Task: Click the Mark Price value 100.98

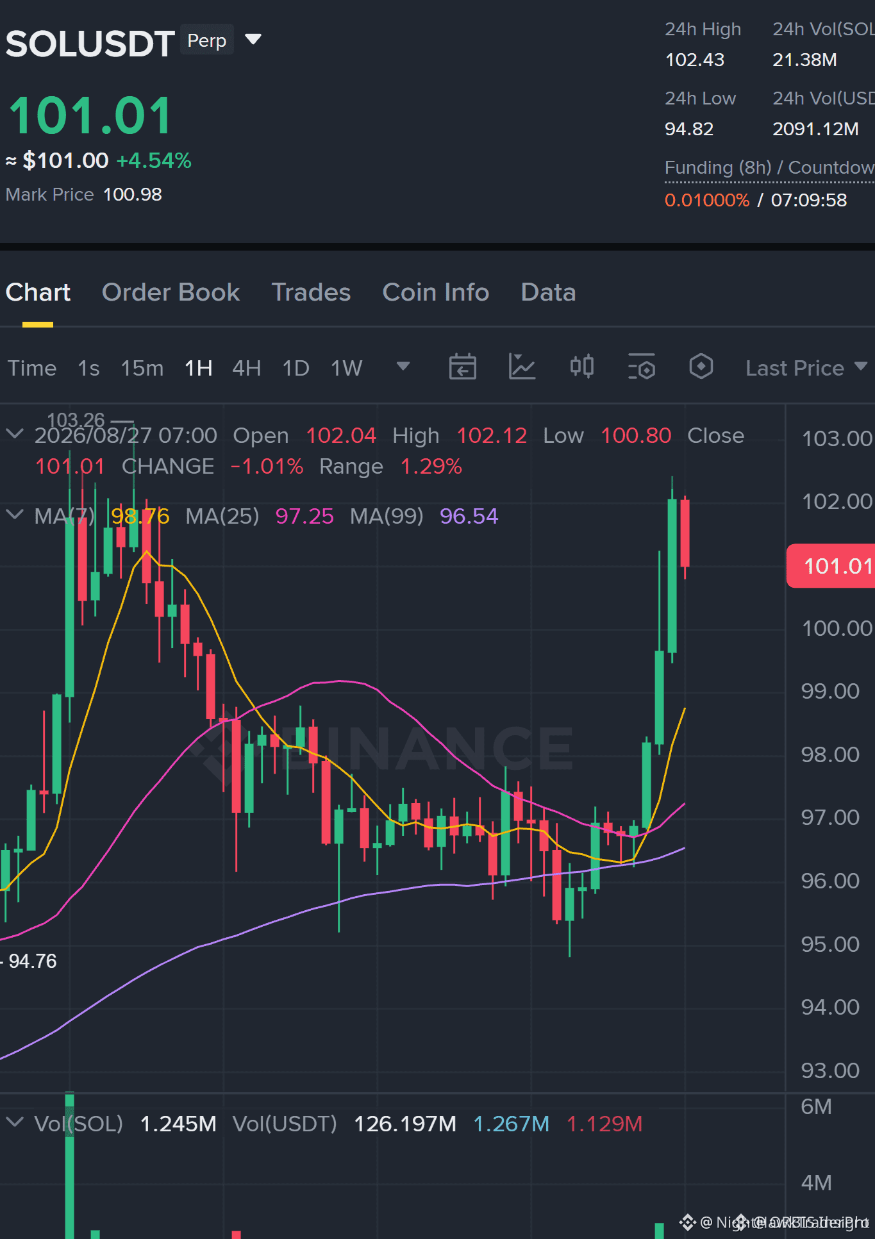Action: [x=133, y=194]
